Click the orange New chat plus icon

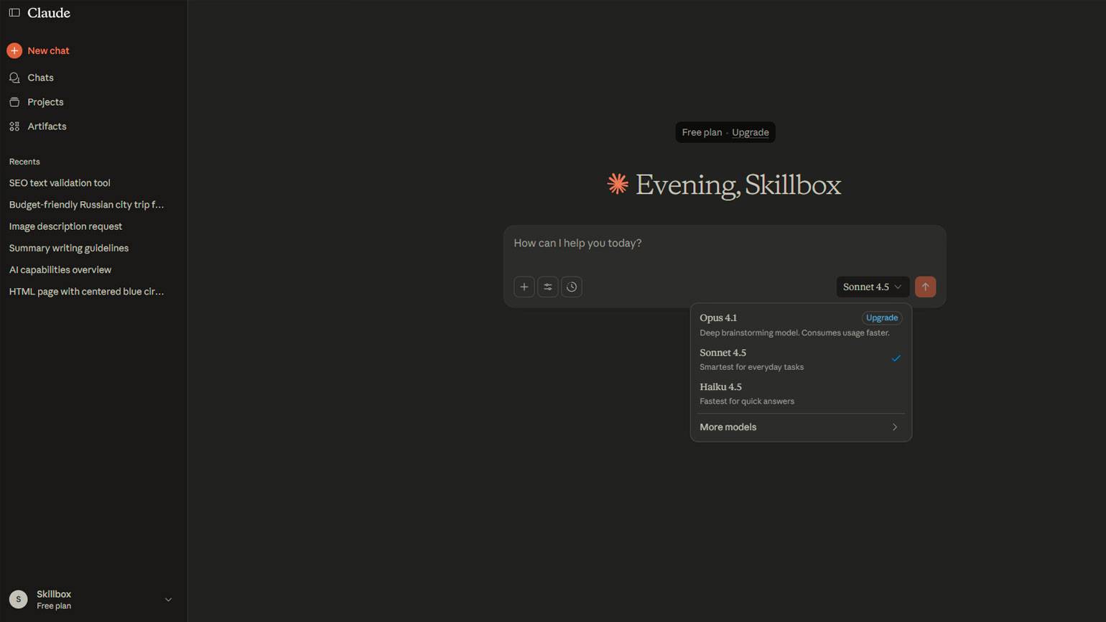pyautogui.click(x=14, y=51)
